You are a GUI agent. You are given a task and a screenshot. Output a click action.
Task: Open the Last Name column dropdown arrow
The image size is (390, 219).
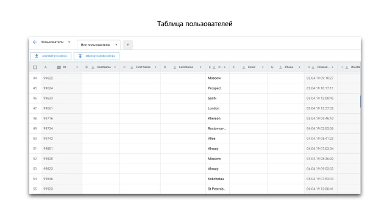point(200,68)
